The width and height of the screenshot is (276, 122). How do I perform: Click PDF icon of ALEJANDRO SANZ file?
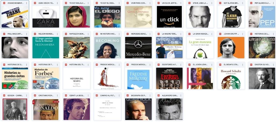coord(158,95)
